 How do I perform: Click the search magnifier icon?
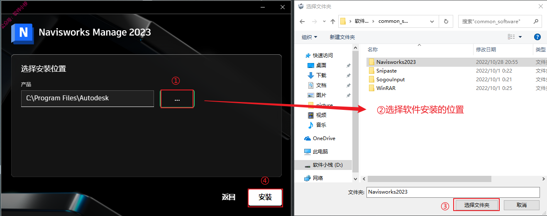coord(536,21)
